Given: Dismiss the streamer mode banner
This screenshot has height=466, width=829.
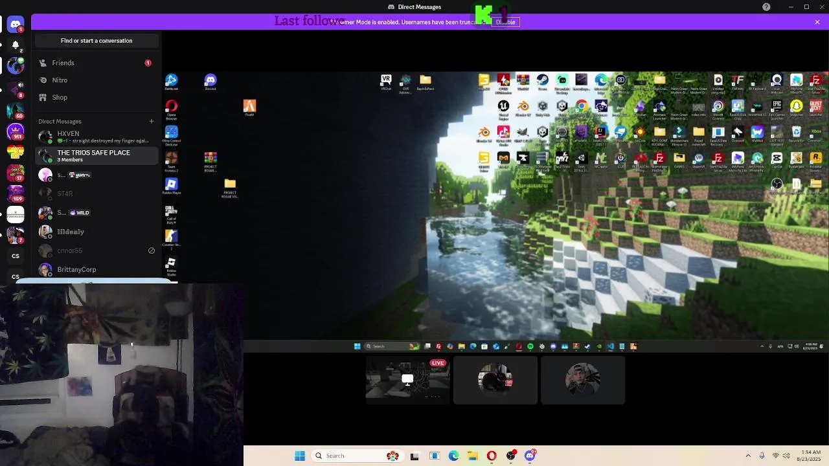Looking at the screenshot, I should [817, 22].
